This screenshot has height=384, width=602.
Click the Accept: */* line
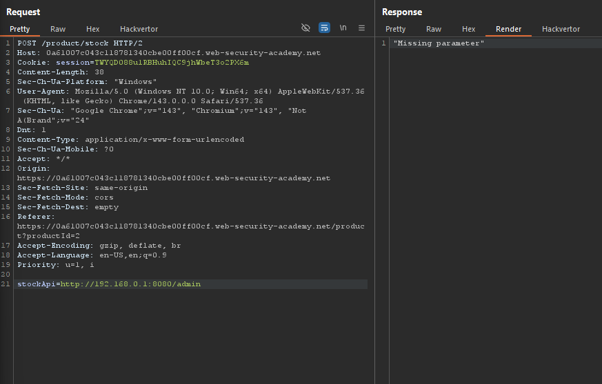(x=43, y=159)
